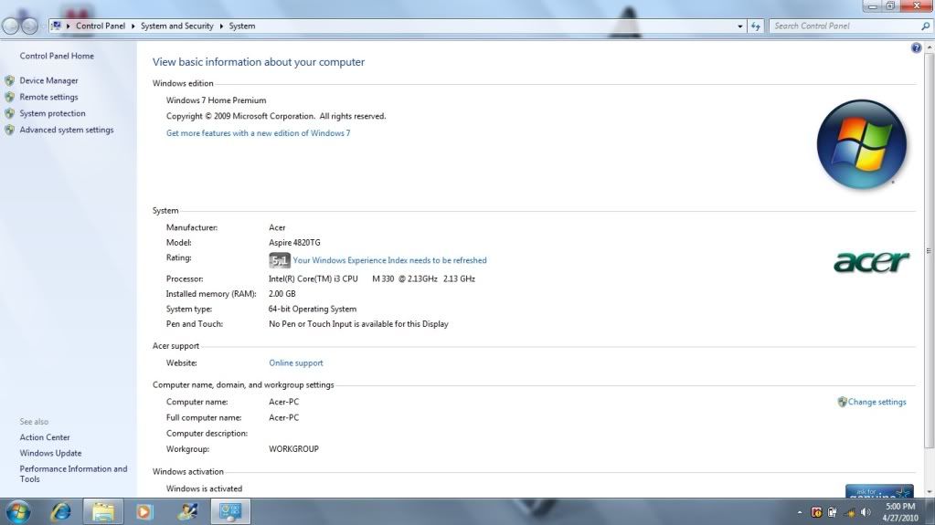Screen dimensions: 935x525
Task: Open Advanced system settings
Action: 66,130
